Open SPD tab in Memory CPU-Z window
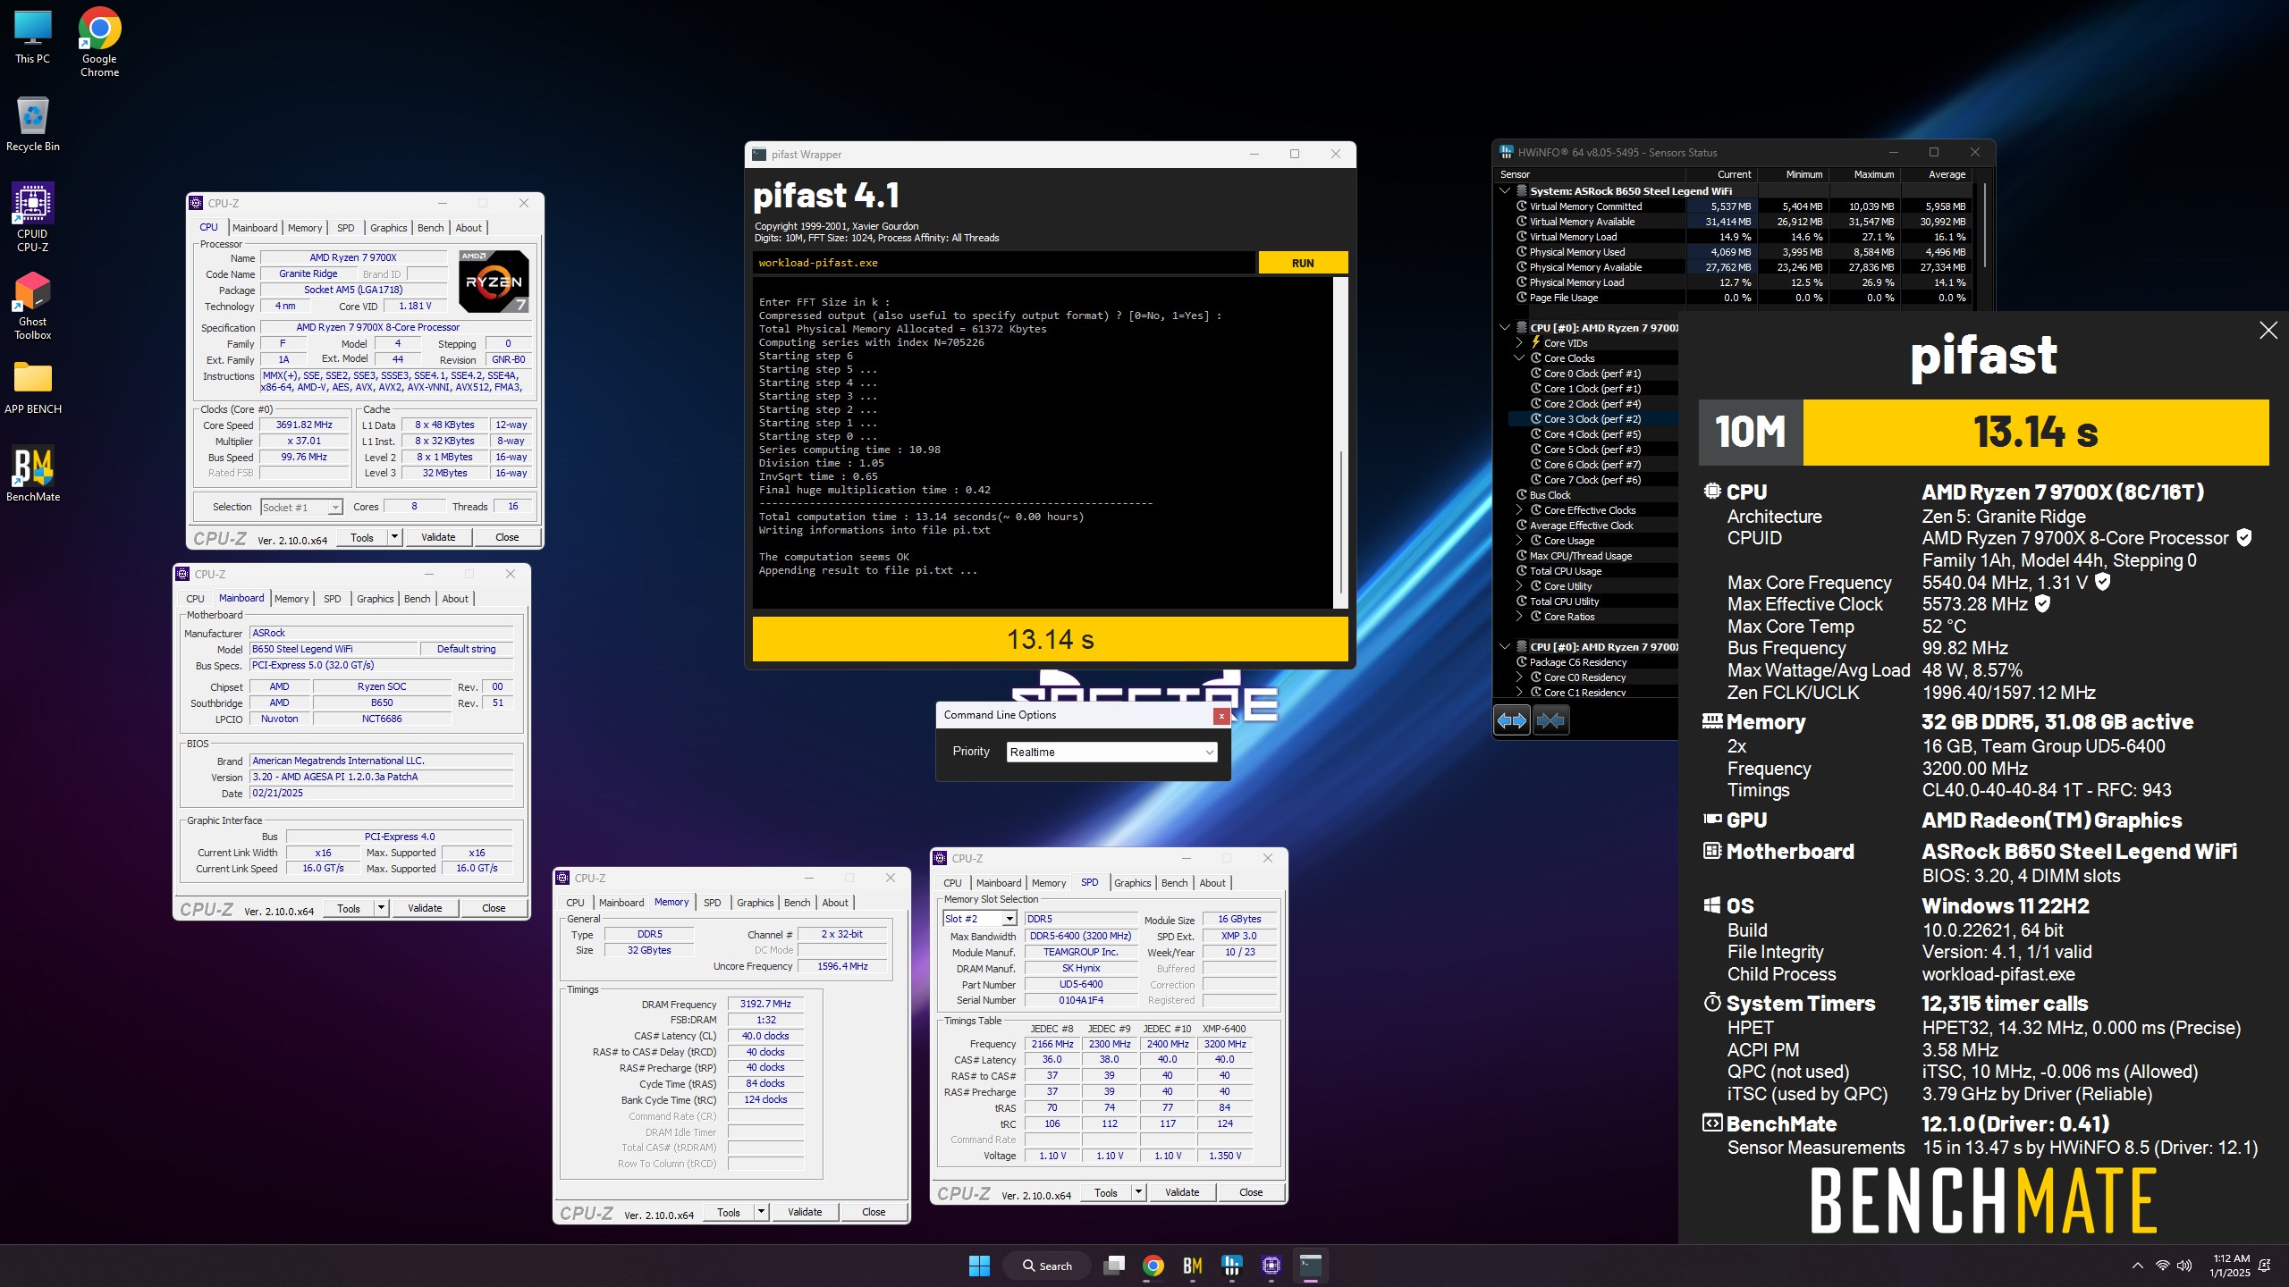Viewport: 2289px width, 1287px height. 712,903
